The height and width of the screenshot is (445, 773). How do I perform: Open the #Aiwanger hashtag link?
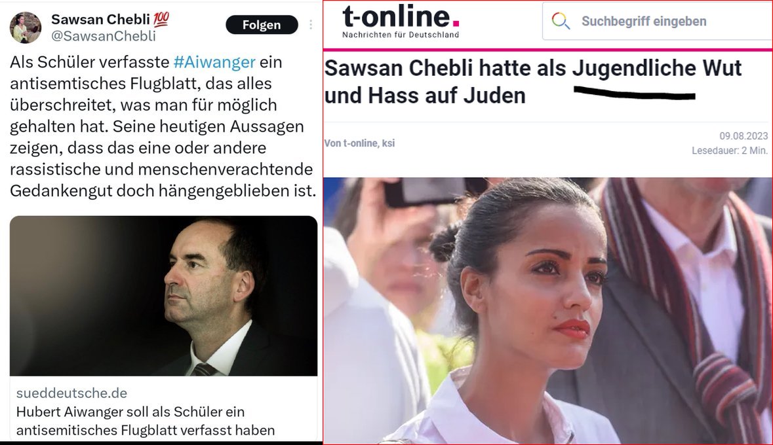tap(214, 62)
